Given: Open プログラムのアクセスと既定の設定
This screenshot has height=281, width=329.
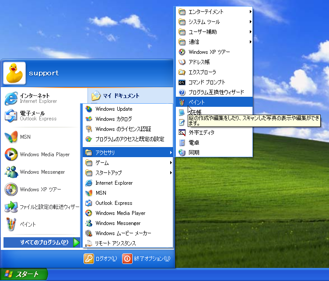Looking at the screenshot, I should [x=128, y=139].
